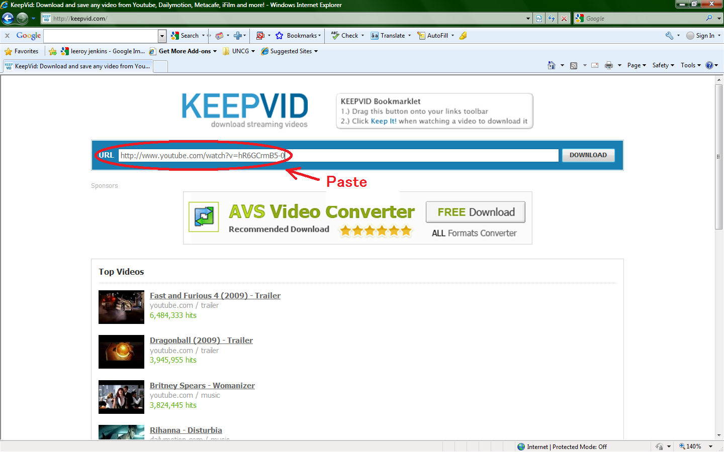Click the blue plus Share icon

(238, 36)
